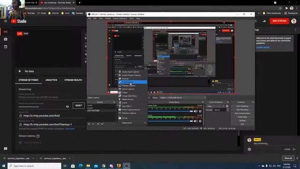Open the Fade scene transition dropdown
This screenshot has height=169, width=300.
(x=216, y=106)
